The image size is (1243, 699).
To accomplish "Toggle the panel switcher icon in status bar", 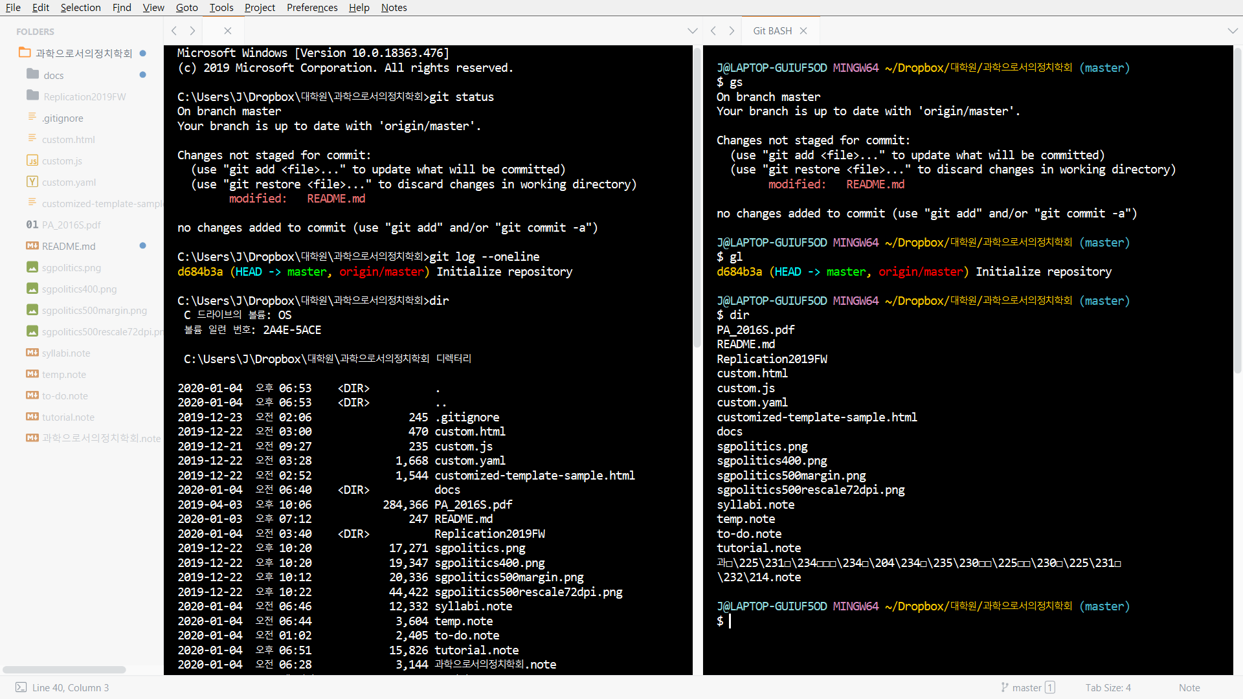I will (x=21, y=687).
